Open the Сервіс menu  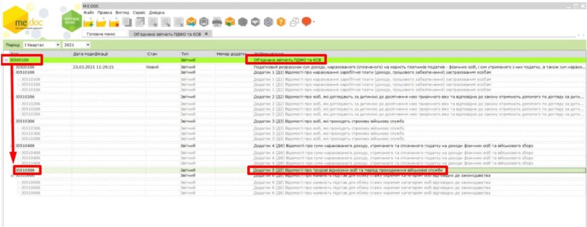pos(139,13)
